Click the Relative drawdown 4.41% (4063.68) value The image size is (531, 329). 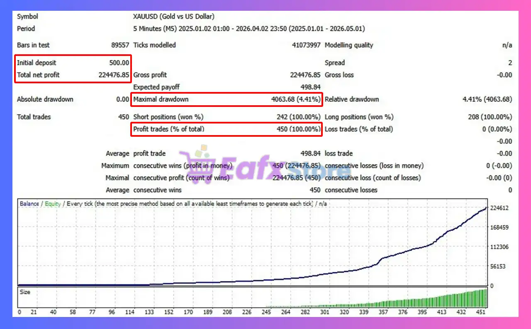pos(487,99)
